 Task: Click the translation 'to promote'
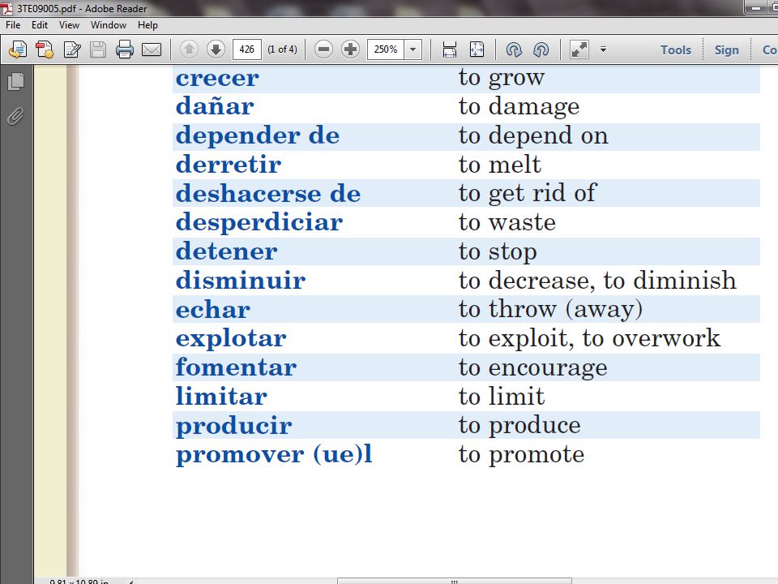click(x=521, y=455)
